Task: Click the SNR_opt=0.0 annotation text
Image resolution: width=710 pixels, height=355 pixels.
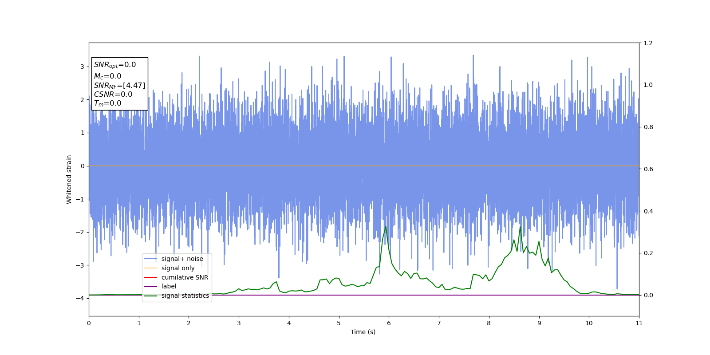Action: [x=115, y=65]
